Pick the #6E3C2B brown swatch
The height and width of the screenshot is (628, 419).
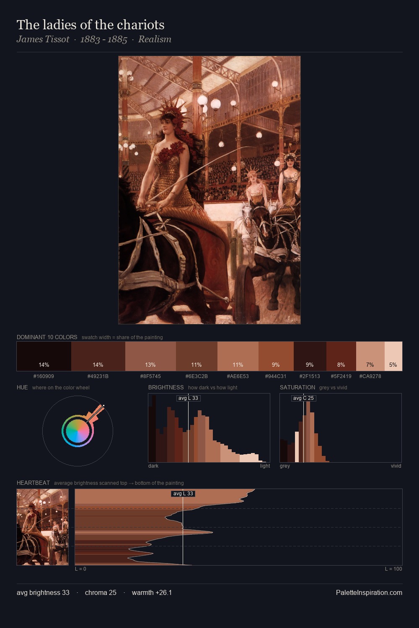coord(197,356)
